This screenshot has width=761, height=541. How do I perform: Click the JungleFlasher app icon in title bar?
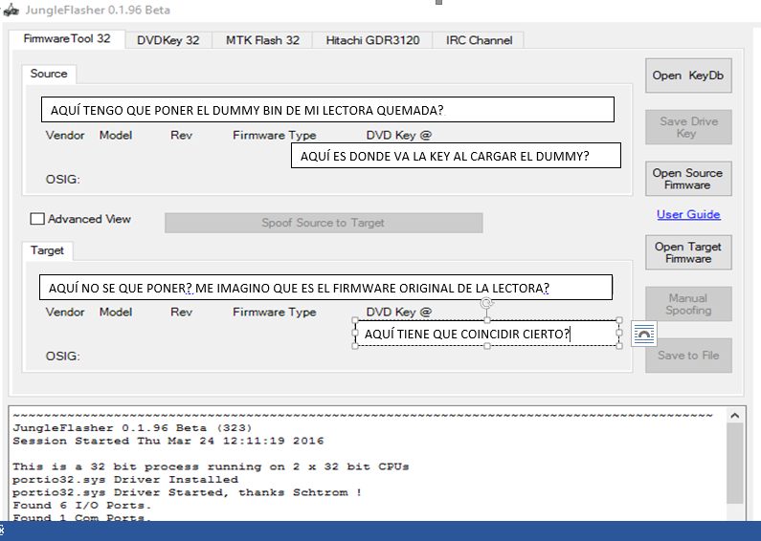(x=11, y=11)
